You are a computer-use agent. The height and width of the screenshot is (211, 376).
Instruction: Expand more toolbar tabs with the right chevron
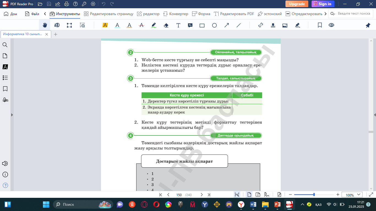pyautogui.click(x=326, y=14)
